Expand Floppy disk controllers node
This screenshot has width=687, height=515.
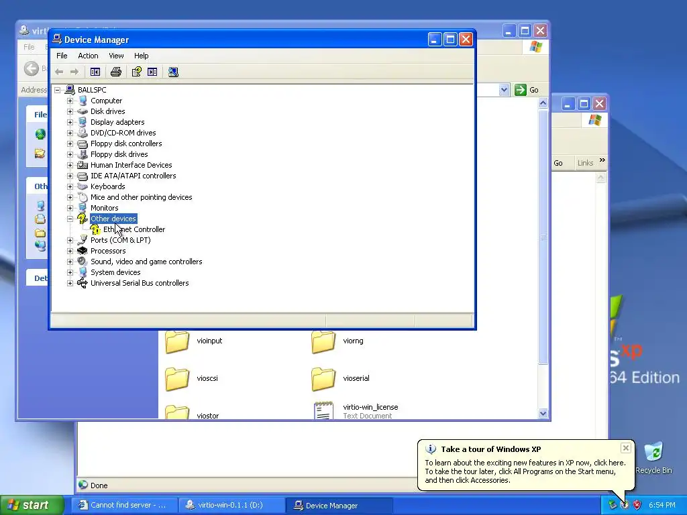pos(70,144)
